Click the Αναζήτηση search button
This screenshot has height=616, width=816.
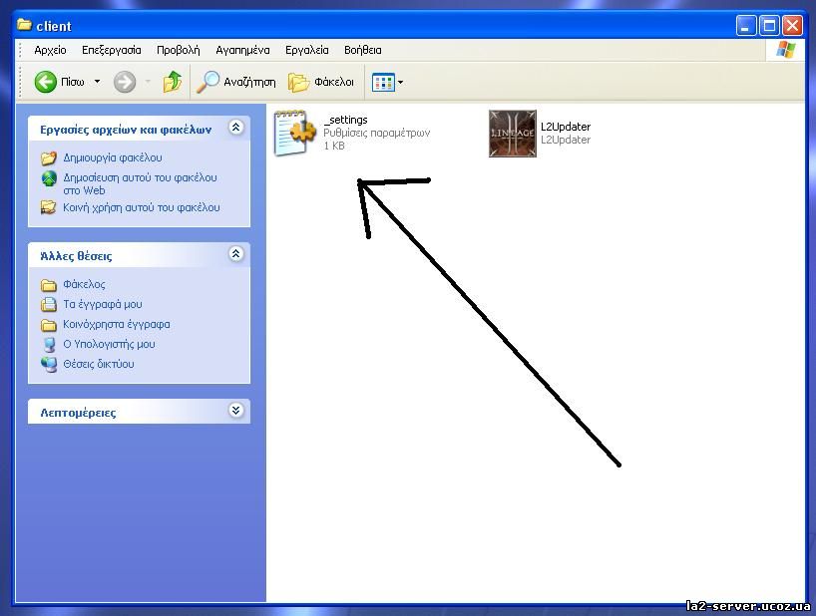(235, 82)
